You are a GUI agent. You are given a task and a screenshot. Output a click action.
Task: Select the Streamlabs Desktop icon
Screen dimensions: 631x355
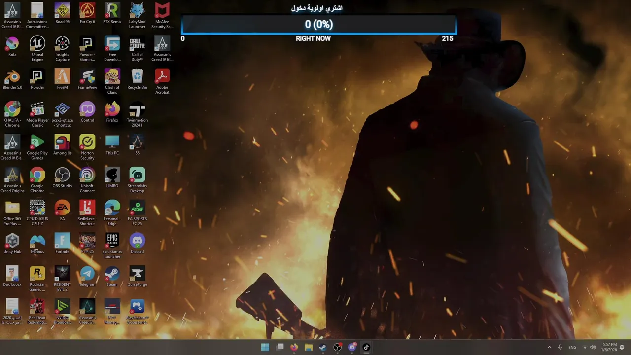point(137,180)
